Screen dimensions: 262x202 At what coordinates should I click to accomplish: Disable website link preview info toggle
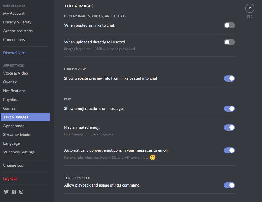(229, 78)
